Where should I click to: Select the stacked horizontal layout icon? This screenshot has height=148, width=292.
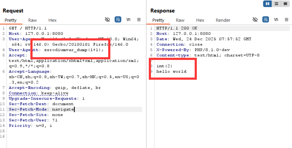[277, 4]
